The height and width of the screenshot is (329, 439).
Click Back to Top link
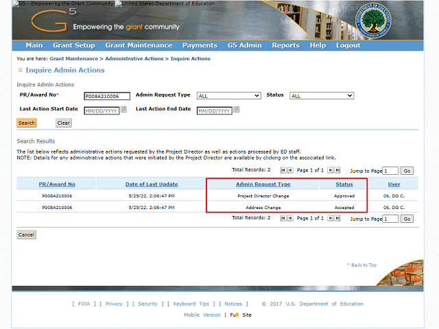coord(361,265)
